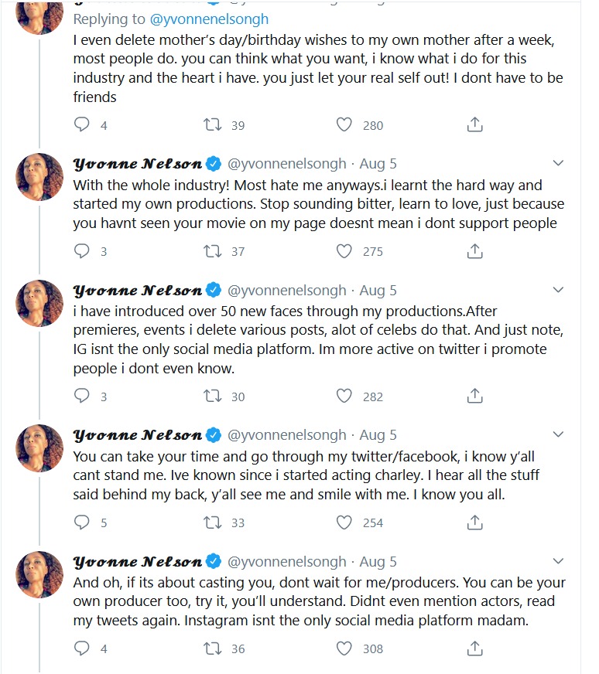Retweet the tweet showing 30 retweets

tap(212, 396)
